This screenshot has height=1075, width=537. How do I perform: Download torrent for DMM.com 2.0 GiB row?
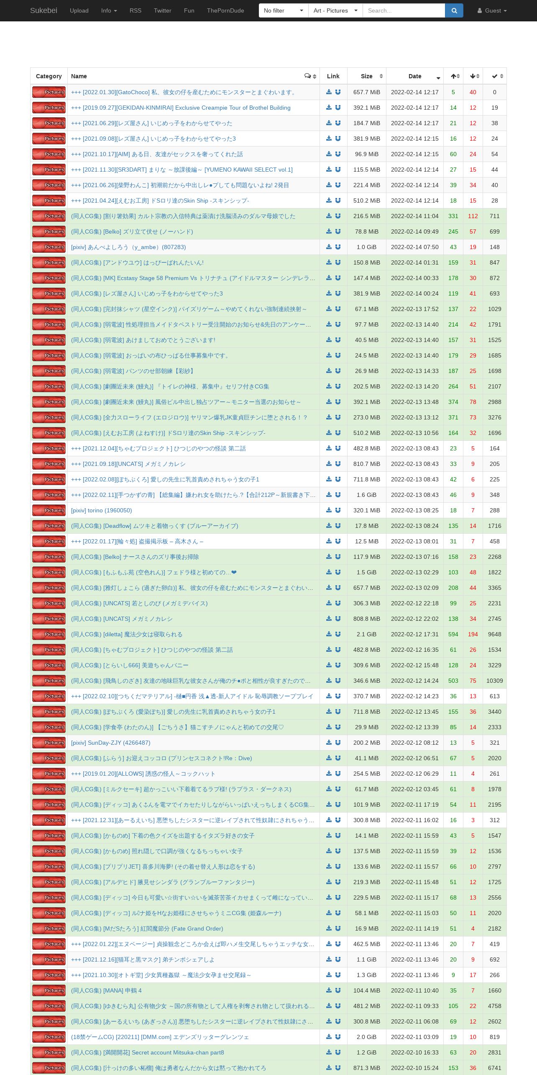(x=329, y=1037)
